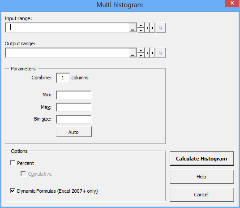Screen dimensions: 240x208
Task: Click the Combine columns number field
Action: [x=63, y=78]
